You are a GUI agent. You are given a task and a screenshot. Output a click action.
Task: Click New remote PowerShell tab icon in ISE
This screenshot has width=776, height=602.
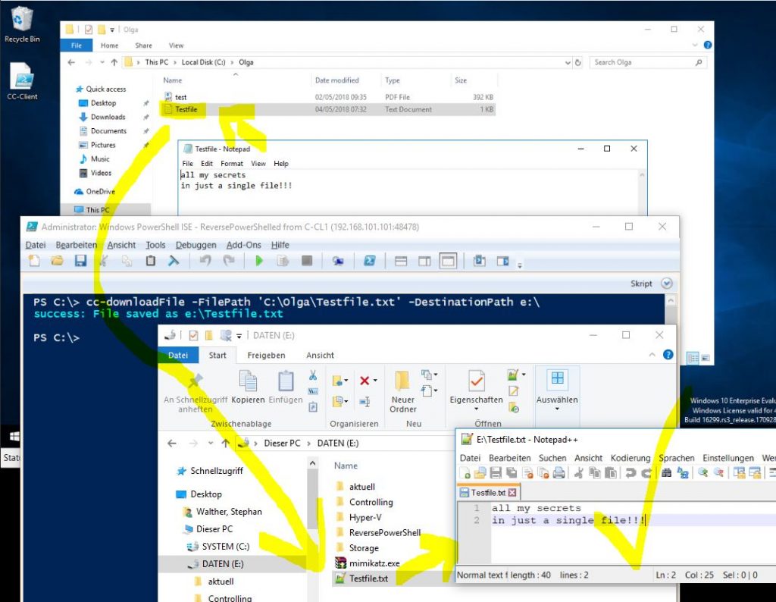click(x=338, y=261)
